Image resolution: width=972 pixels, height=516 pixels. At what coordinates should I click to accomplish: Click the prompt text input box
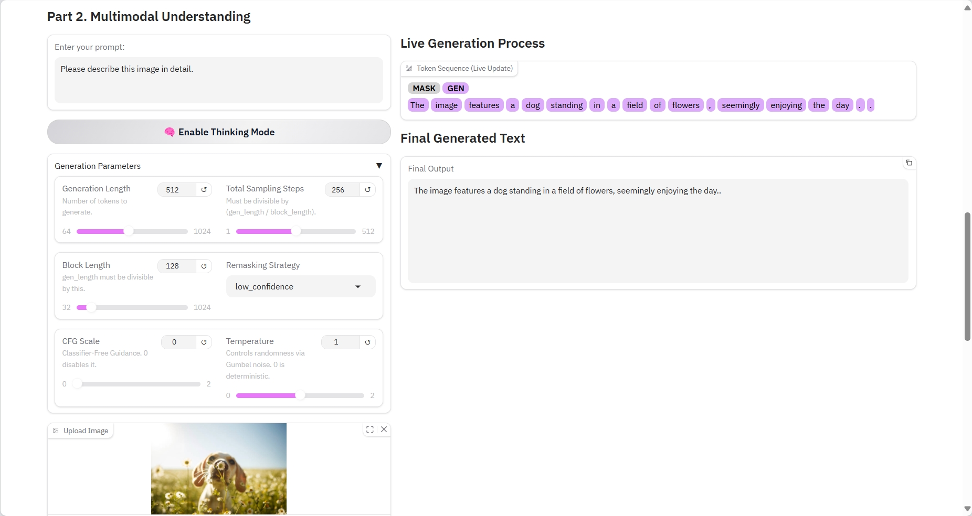tap(219, 80)
